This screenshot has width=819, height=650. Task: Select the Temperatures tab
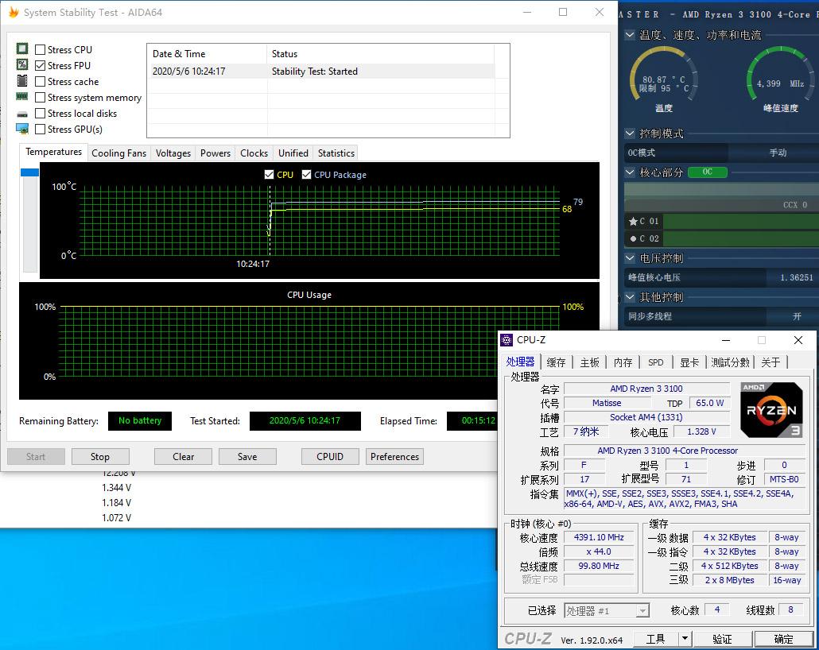tap(53, 152)
